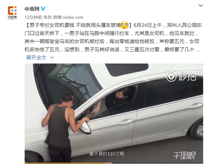The image size is (208, 164).
Task: Click the subtitle 要不我打110了啊
Action: tap(107, 154)
